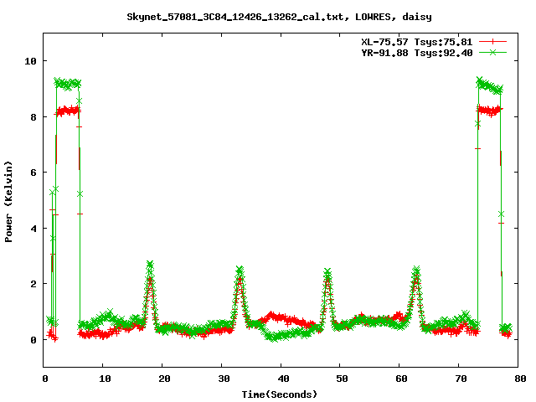Click x-axis tick label 50

342,379
